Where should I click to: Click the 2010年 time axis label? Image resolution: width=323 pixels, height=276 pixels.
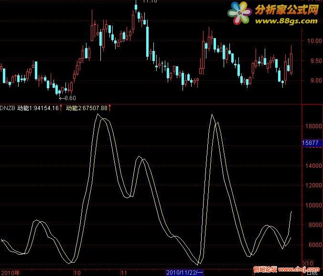tap(11, 273)
